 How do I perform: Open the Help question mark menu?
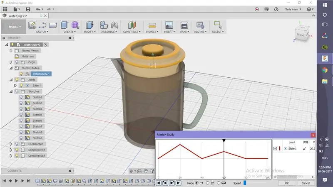click(x=310, y=9)
